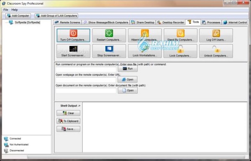The width and height of the screenshot is (251, 161).
Task: Click the Not Authenticated legend icon
Action: pyautogui.click(x=6, y=145)
